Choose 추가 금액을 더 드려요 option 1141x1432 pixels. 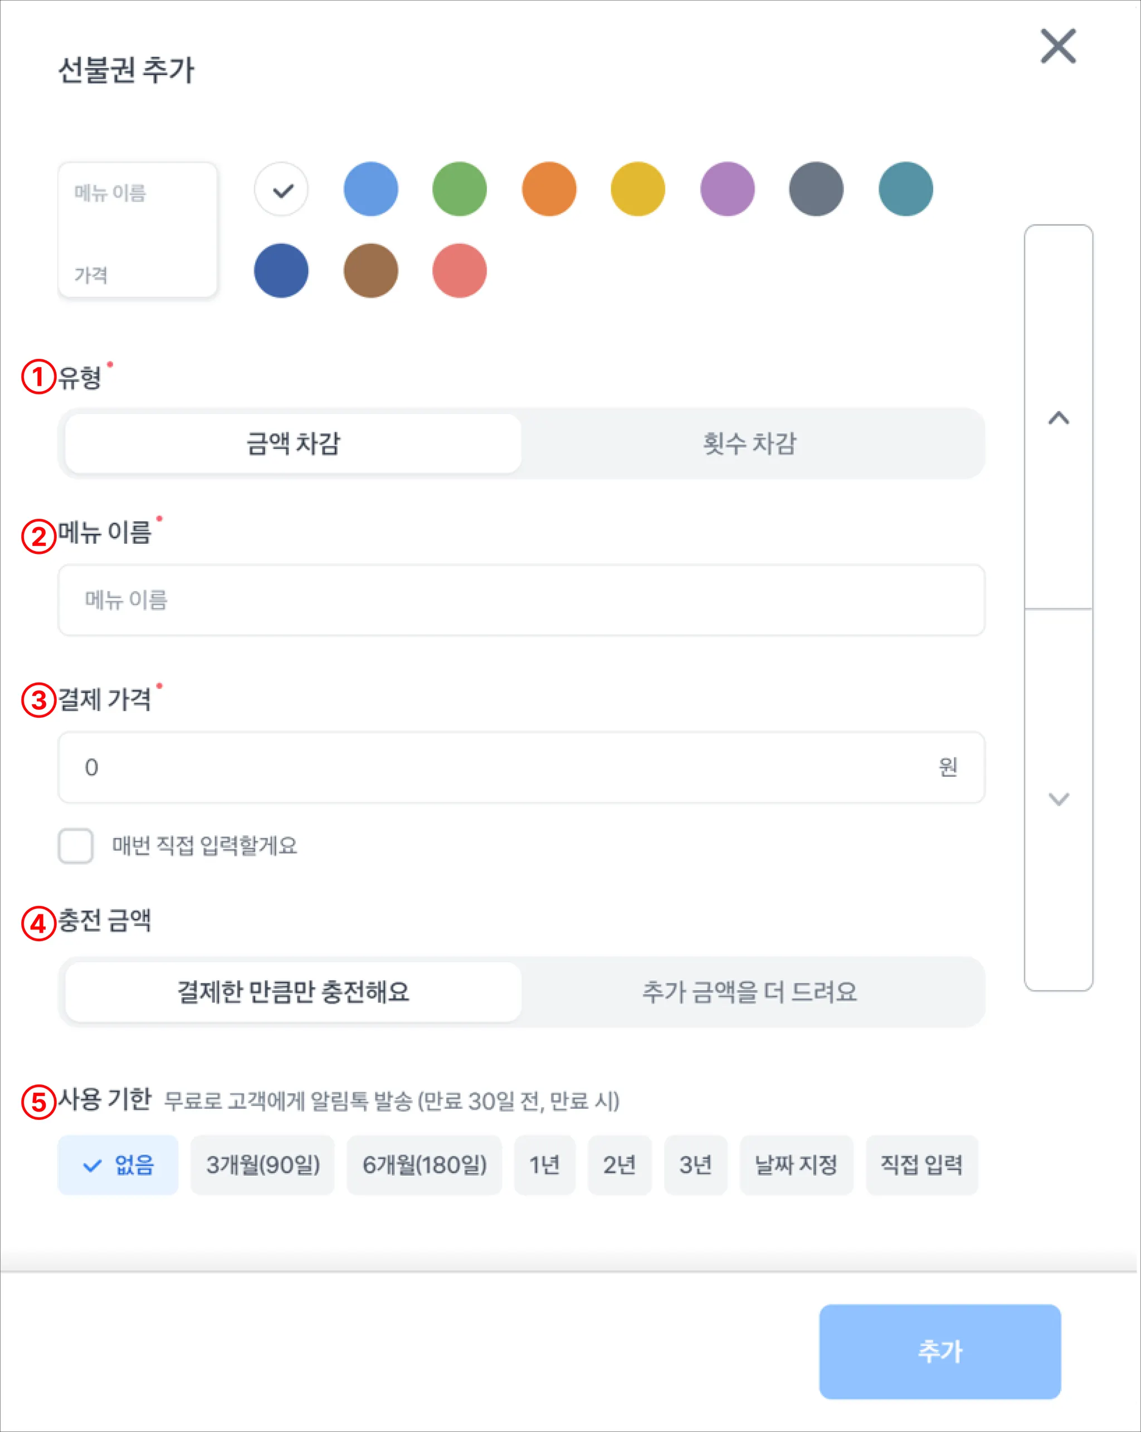(750, 992)
